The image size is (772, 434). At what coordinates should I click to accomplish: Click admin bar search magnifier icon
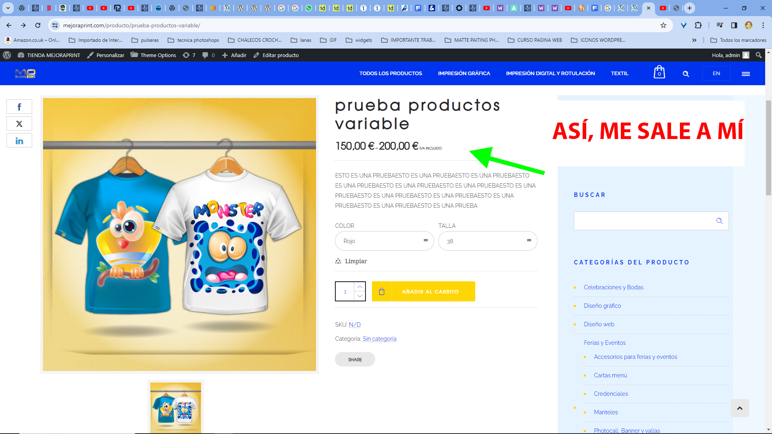759,55
